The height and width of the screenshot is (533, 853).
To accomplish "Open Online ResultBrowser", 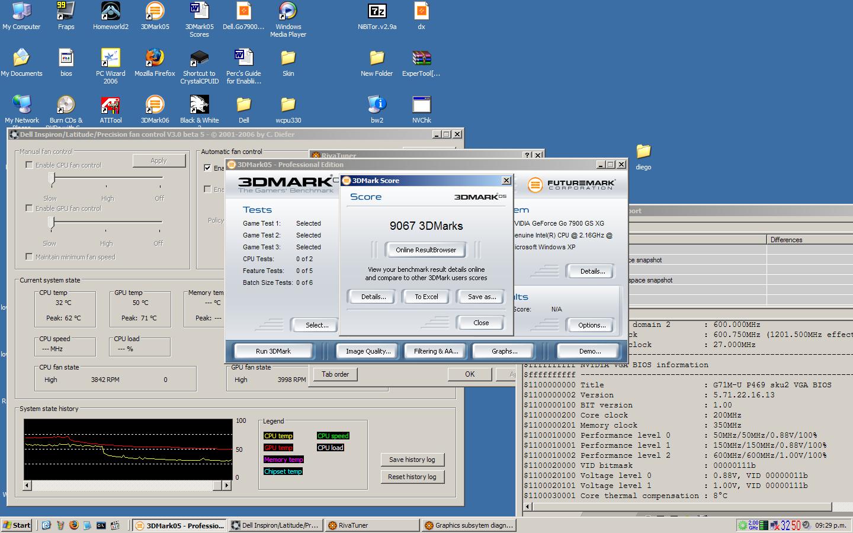I will (426, 250).
